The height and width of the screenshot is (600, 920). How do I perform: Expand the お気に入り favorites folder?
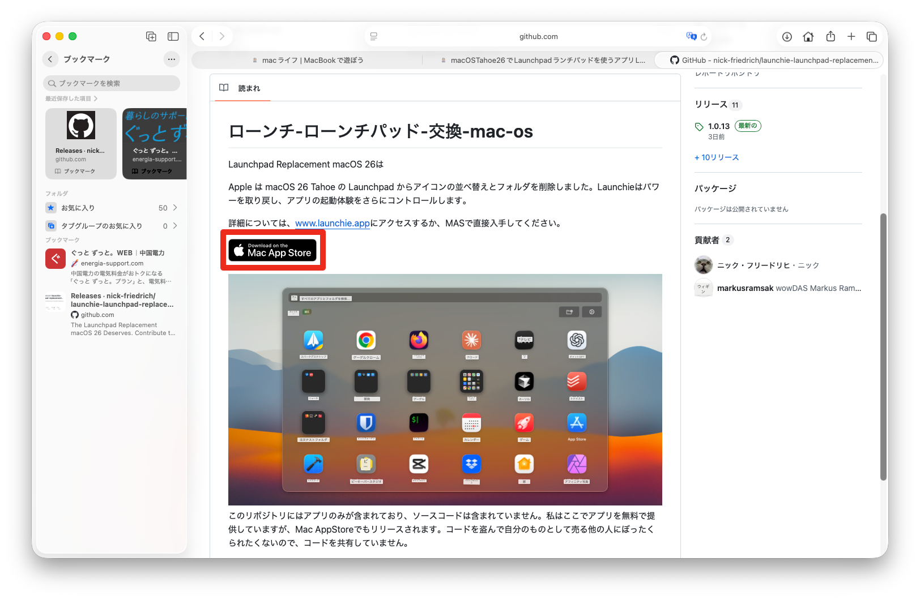[111, 208]
